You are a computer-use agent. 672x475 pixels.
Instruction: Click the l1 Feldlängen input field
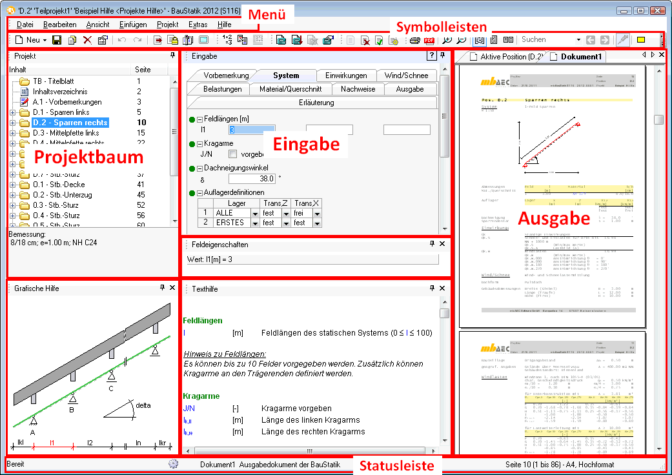coord(252,130)
